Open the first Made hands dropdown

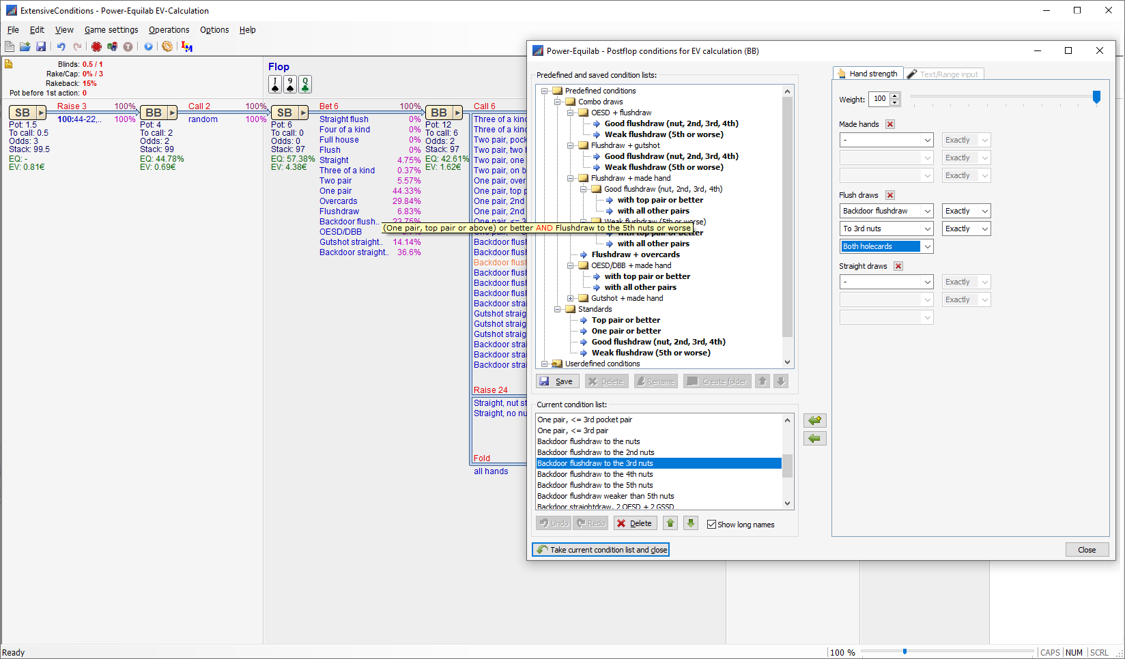tap(886, 140)
